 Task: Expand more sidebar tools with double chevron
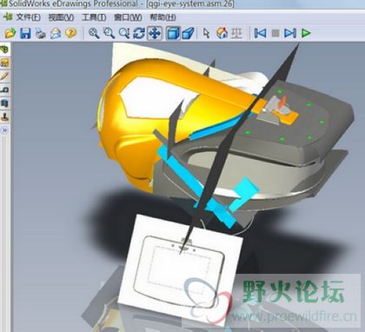tap(4, 130)
